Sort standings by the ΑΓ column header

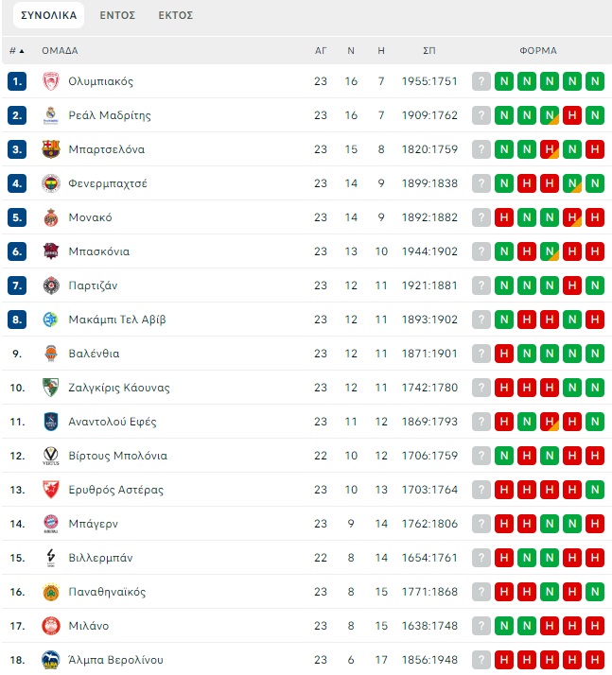click(x=321, y=51)
